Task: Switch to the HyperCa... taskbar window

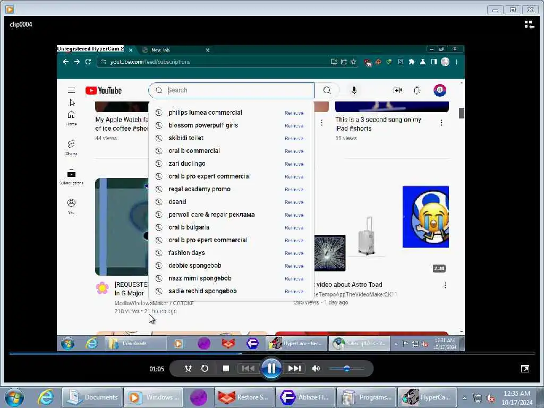Action: point(427,397)
